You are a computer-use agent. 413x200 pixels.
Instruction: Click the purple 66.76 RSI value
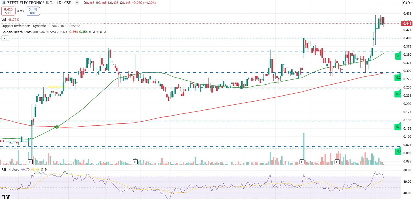point(26,169)
